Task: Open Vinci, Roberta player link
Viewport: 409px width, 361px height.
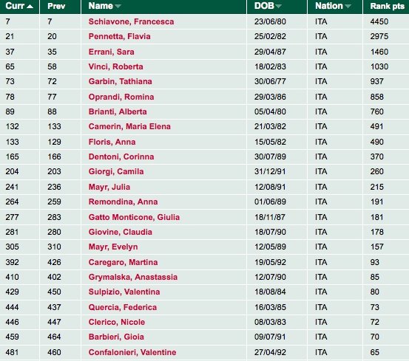Action: 116,66
